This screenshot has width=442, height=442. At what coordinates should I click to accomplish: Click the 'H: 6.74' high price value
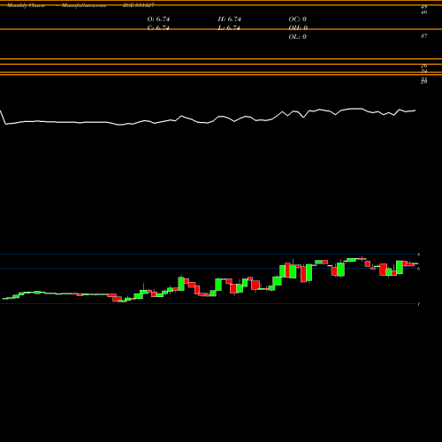point(230,19)
